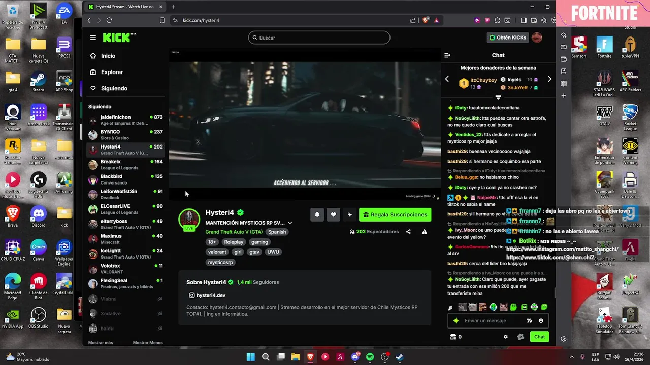650x365 pixels.
Task: Open OBS Studio desktop shortcut
Action: click(x=39, y=318)
